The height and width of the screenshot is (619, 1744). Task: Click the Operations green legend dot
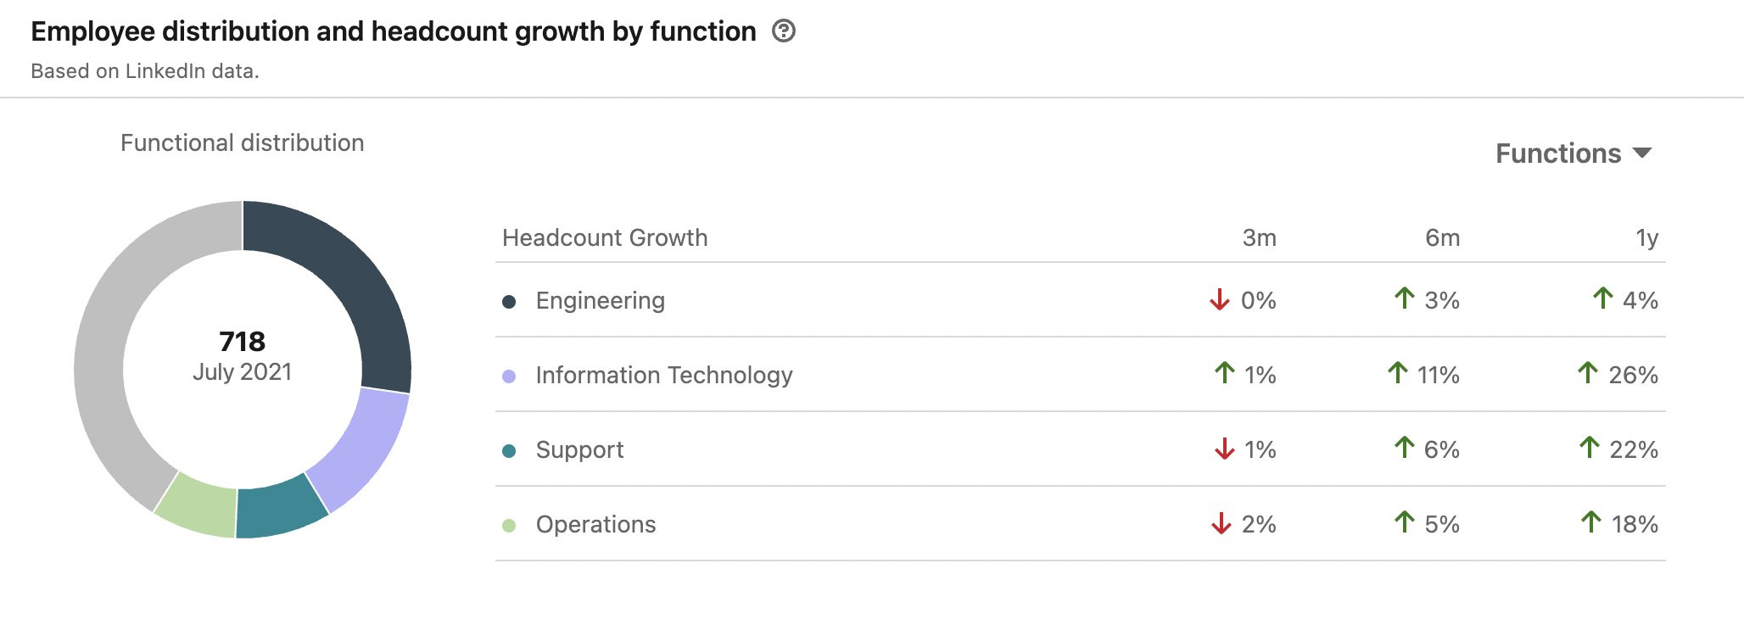tap(509, 526)
